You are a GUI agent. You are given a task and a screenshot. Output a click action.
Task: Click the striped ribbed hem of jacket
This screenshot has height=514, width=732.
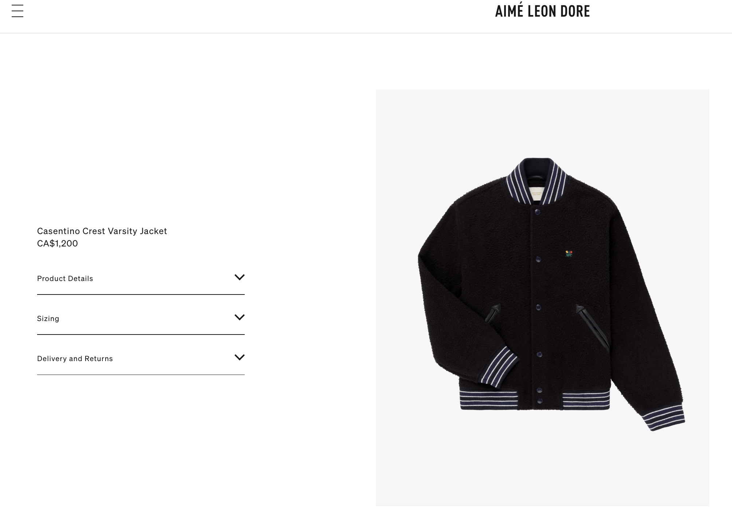534,400
